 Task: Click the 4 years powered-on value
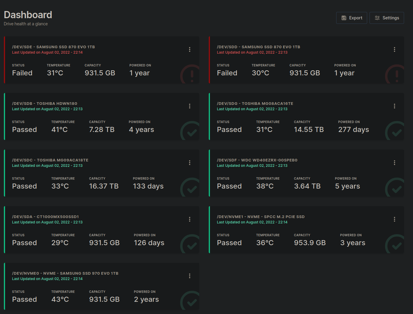coord(141,130)
